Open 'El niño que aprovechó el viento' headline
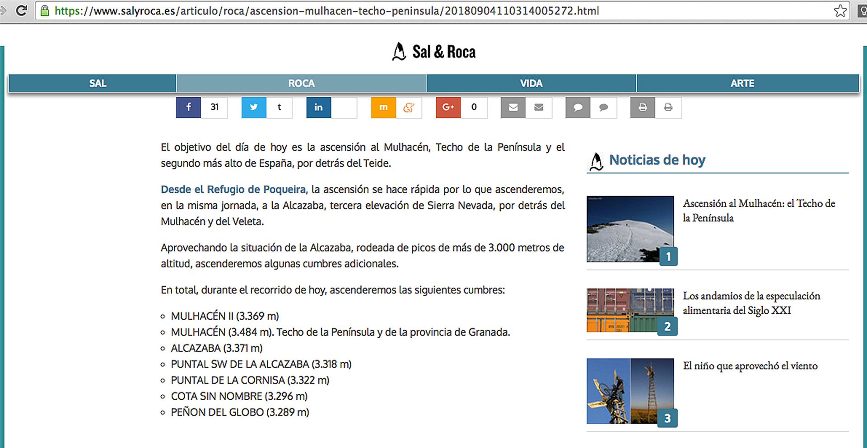 (x=750, y=366)
